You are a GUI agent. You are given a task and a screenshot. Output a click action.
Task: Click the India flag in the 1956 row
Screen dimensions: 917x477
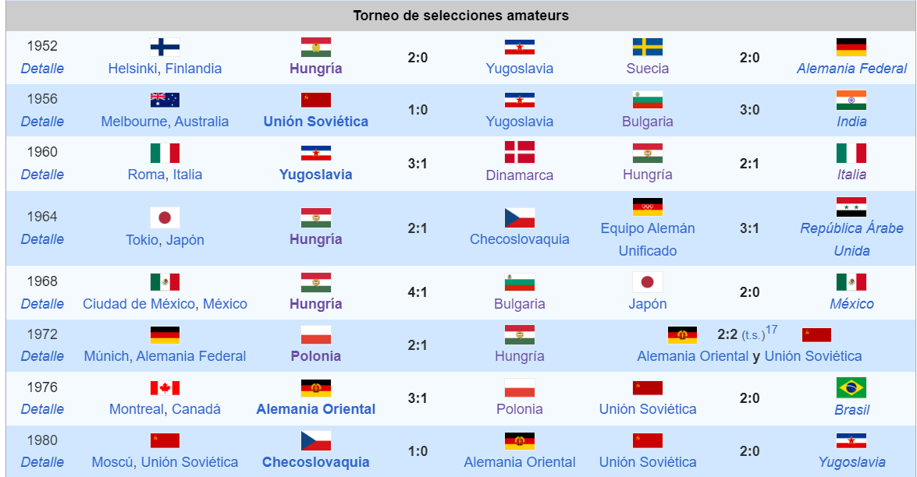tap(851, 100)
